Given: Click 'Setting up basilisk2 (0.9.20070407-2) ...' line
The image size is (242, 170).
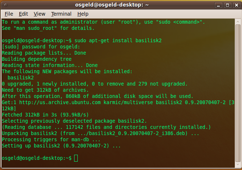Looking at the screenshot, I should click(x=61, y=146).
